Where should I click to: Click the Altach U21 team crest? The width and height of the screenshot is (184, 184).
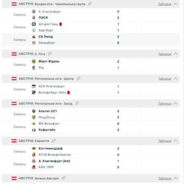(x=34, y=111)
